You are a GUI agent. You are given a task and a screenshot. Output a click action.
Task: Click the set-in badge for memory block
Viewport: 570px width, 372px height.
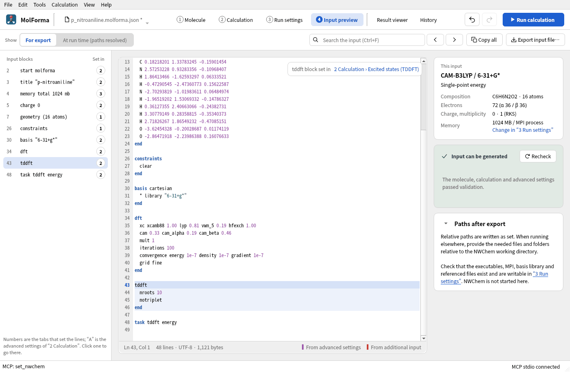pyautogui.click(x=101, y=94)
